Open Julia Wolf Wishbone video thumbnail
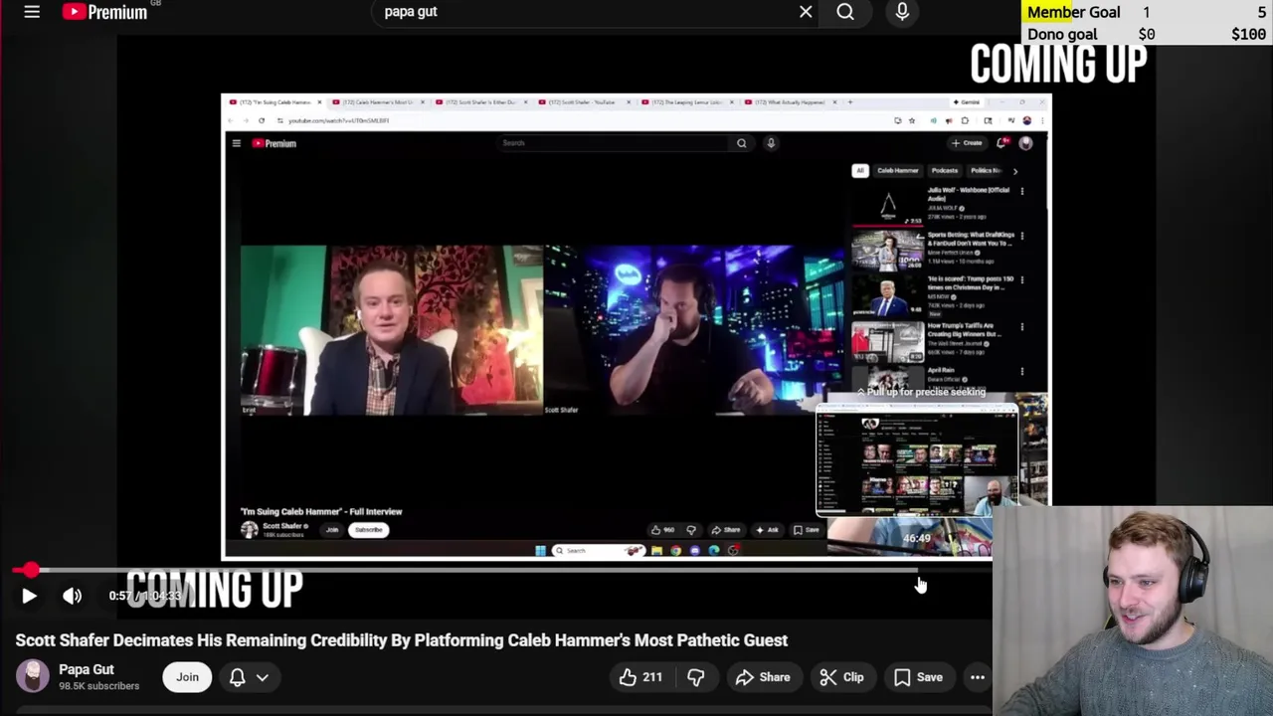Screen dimensions: 1273x716 coord(887,205)
